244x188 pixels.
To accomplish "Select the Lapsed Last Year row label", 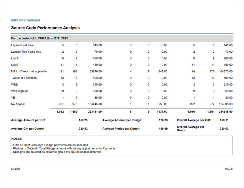I will point(22,45).
